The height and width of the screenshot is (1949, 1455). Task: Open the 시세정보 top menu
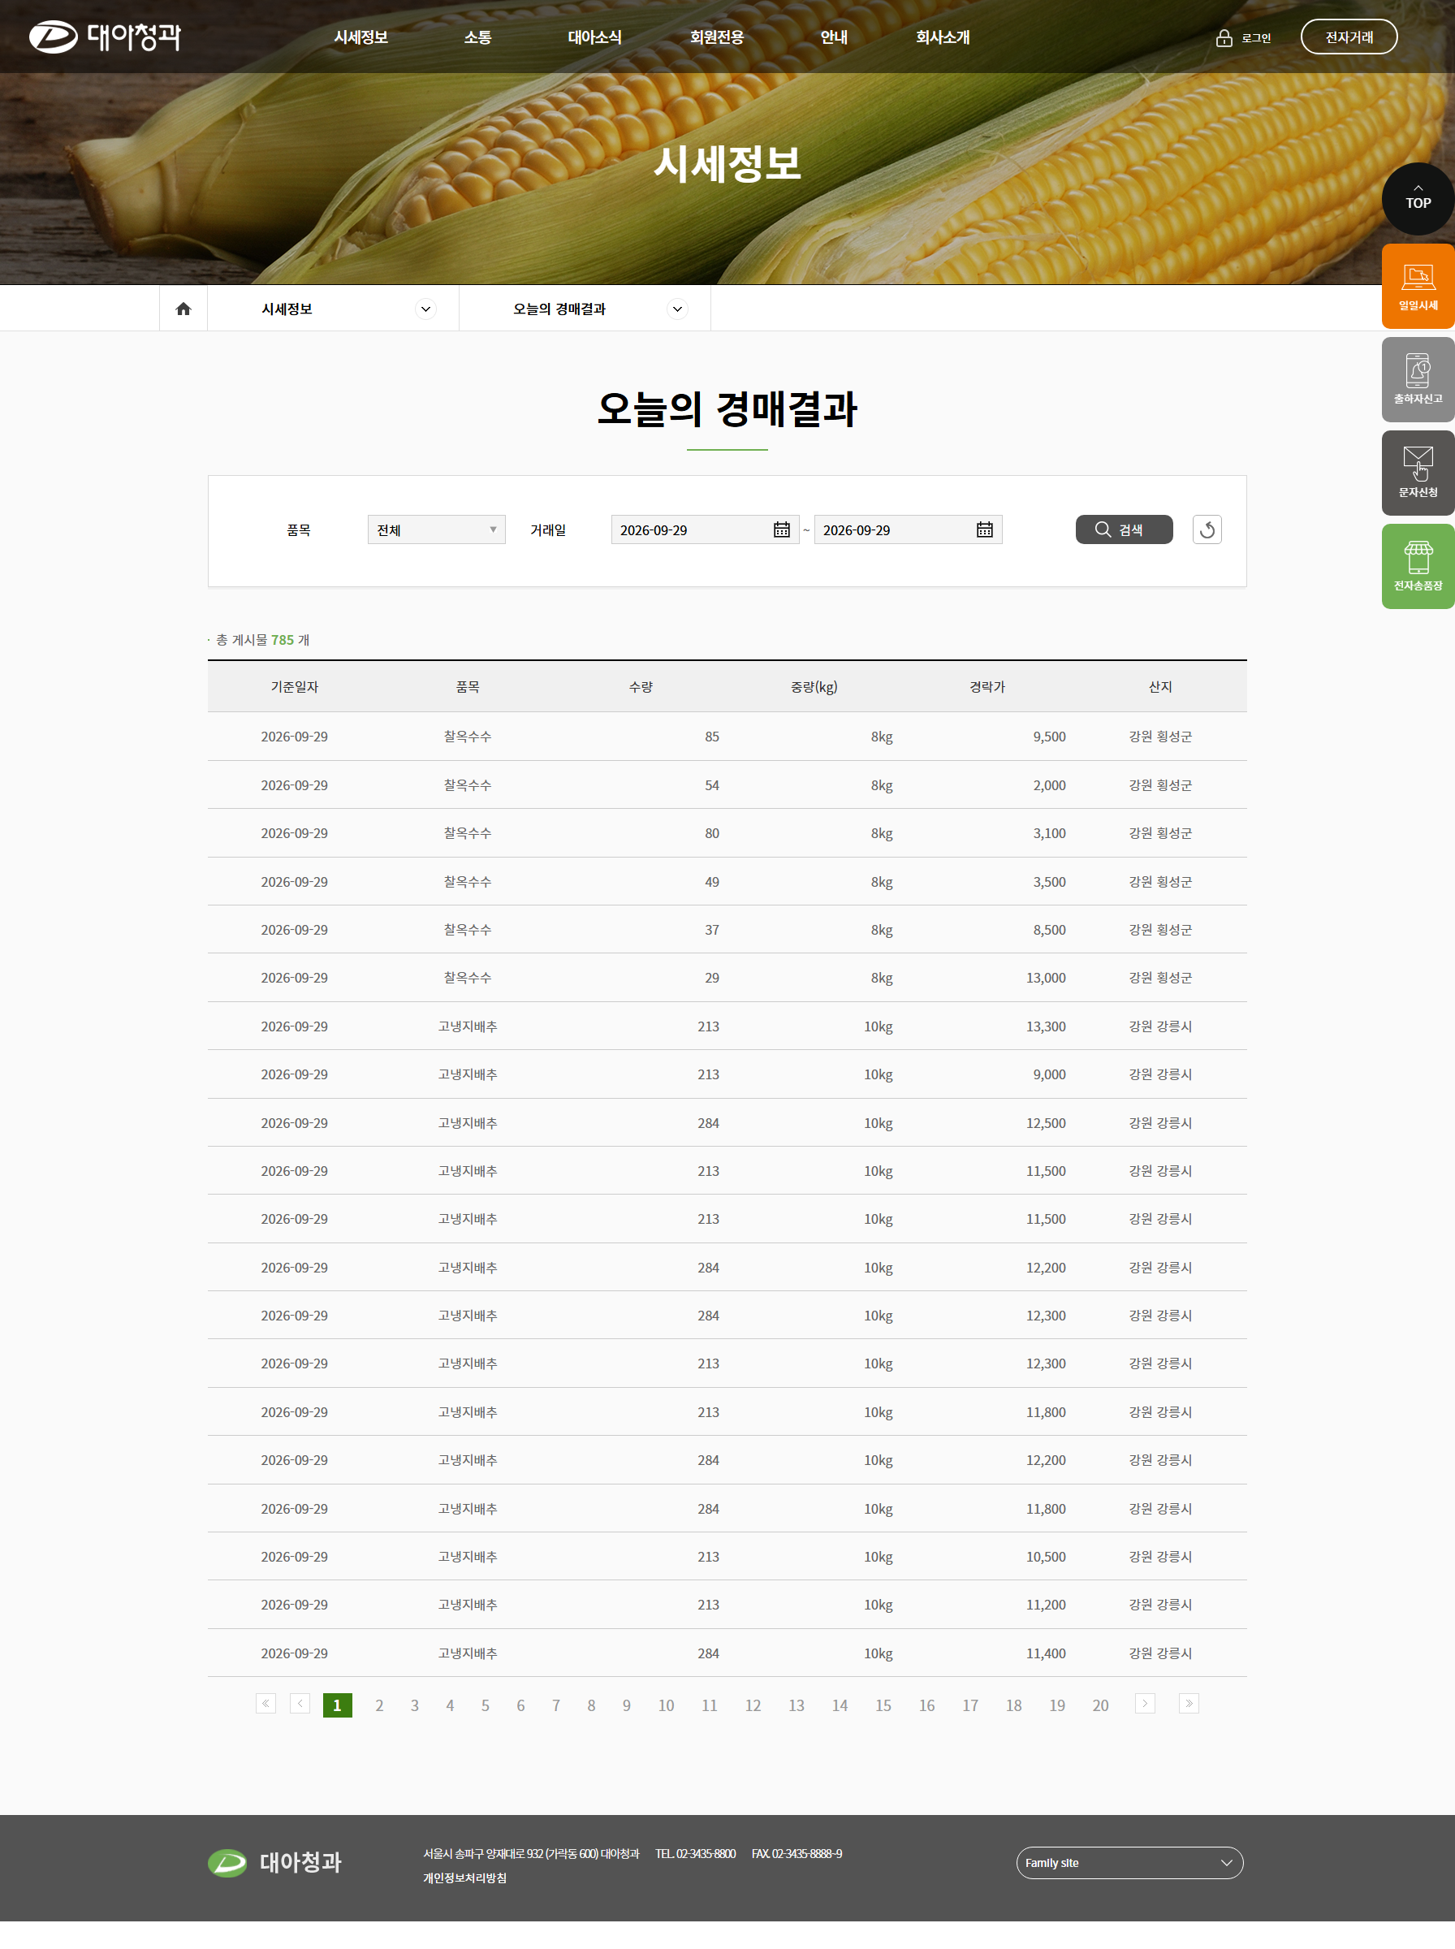click(x=361, y=37)
